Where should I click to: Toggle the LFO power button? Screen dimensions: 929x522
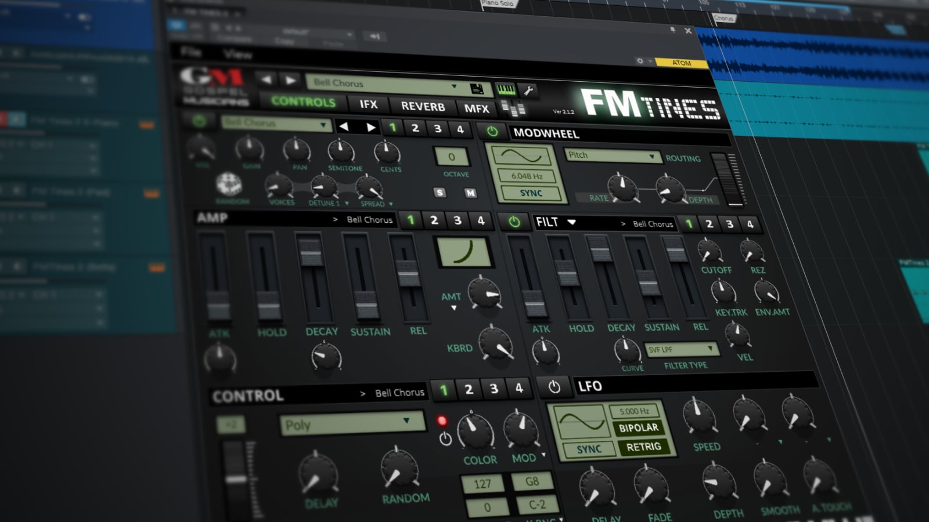(554, 387)
